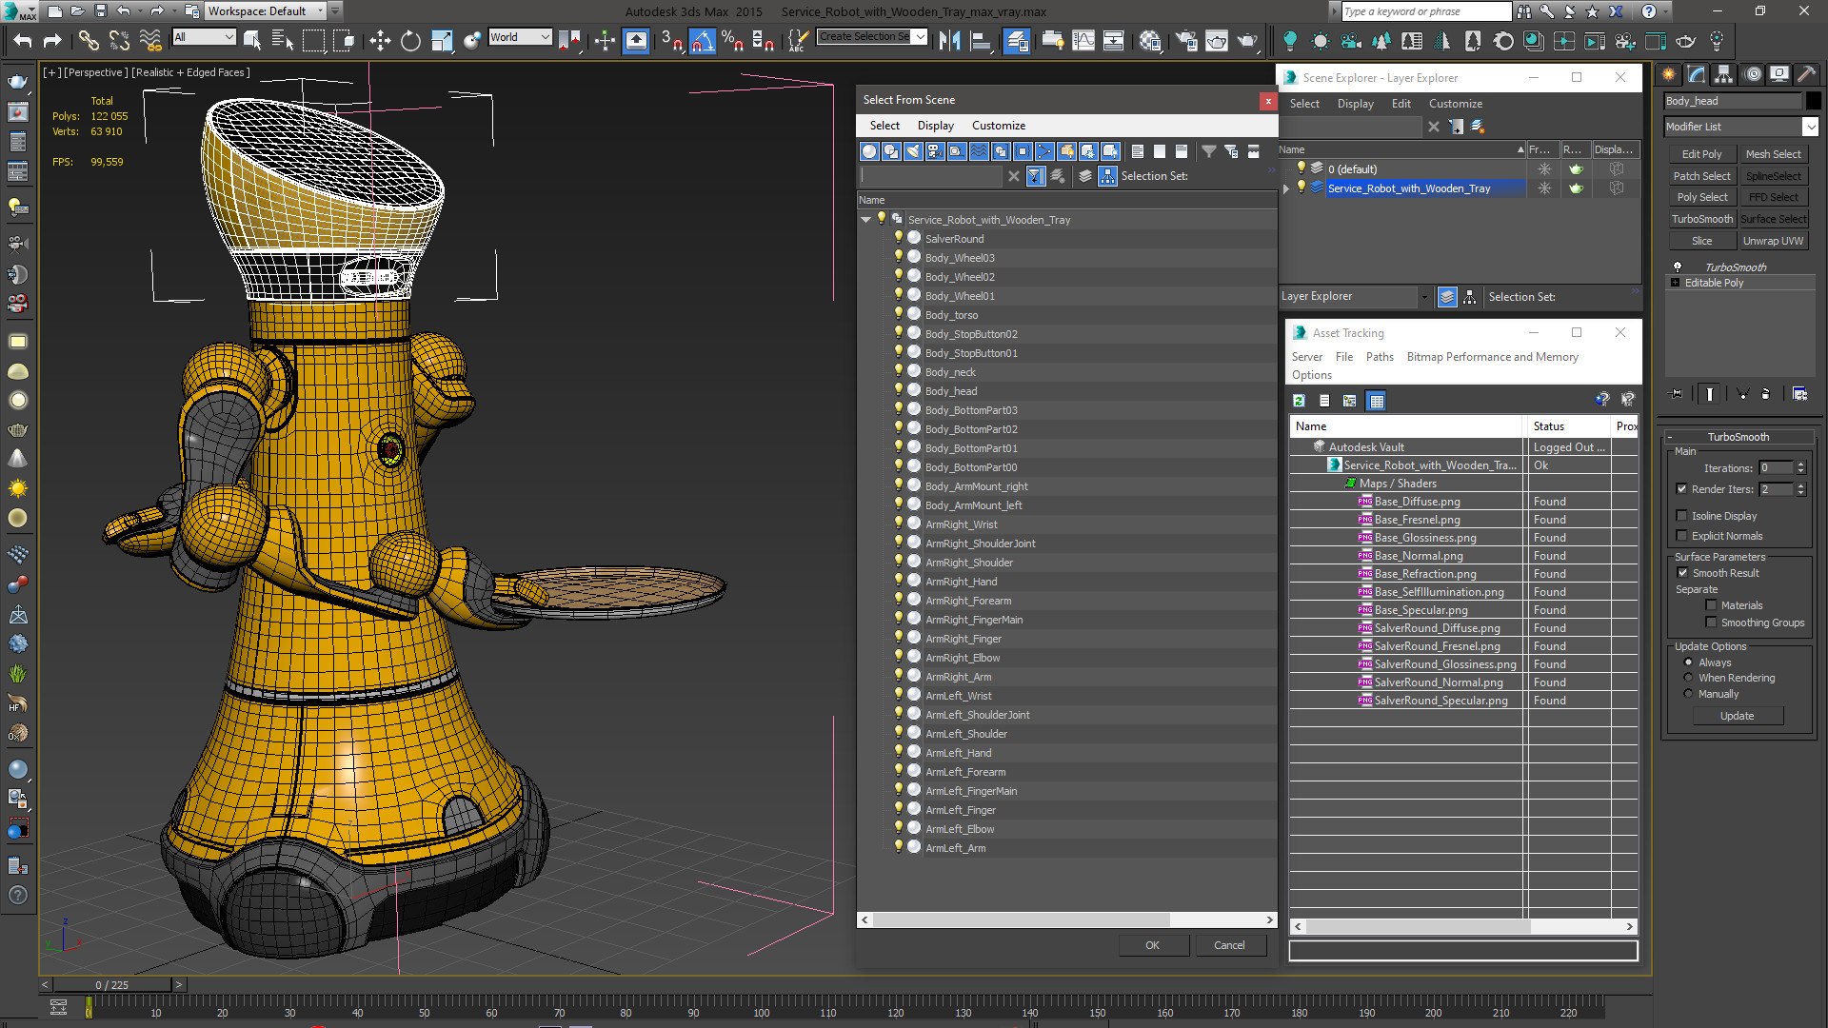
Task: Open the Paths menu in Asset Tracking
Action: pos(1379,357)
